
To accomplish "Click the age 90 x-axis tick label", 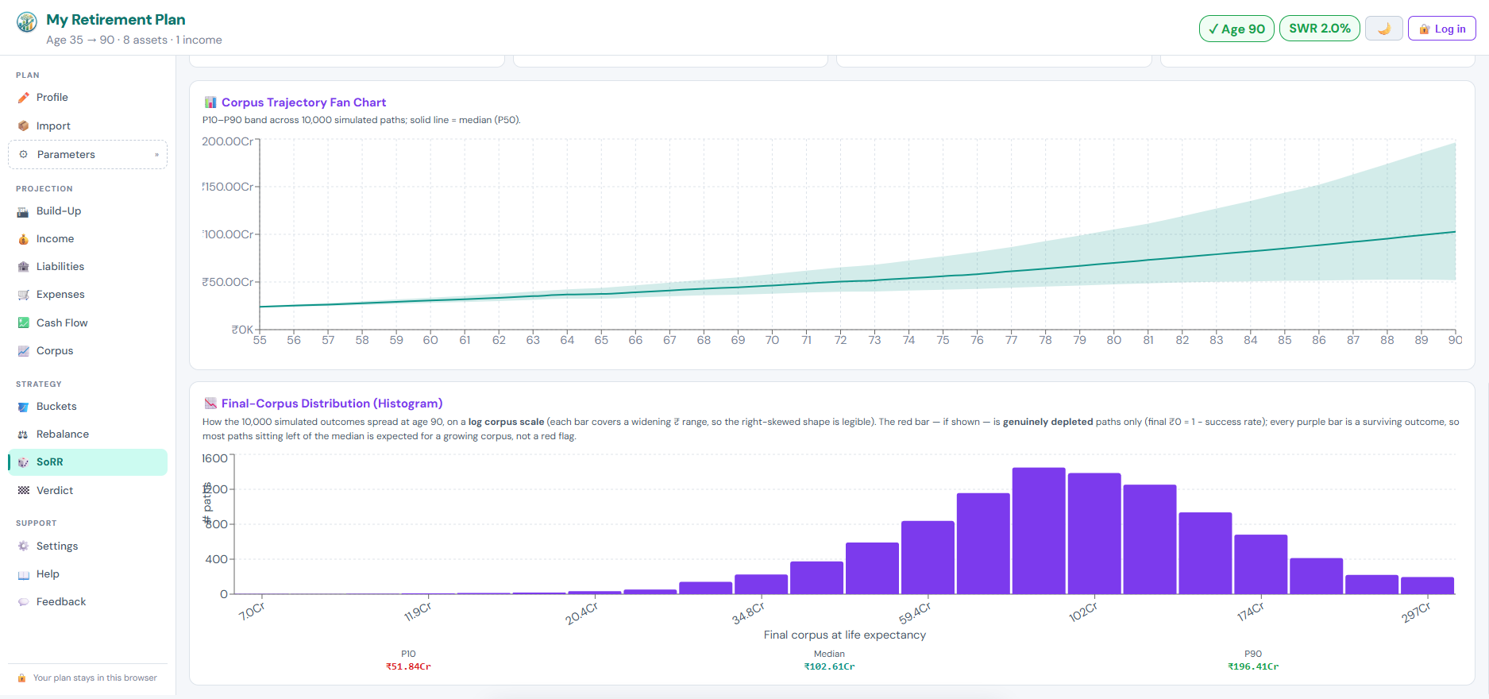I will (x=1455, y=340).
